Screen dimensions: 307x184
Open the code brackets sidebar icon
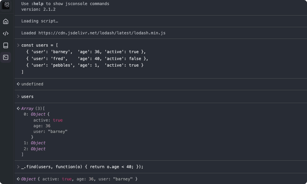[x=6, y=33]
